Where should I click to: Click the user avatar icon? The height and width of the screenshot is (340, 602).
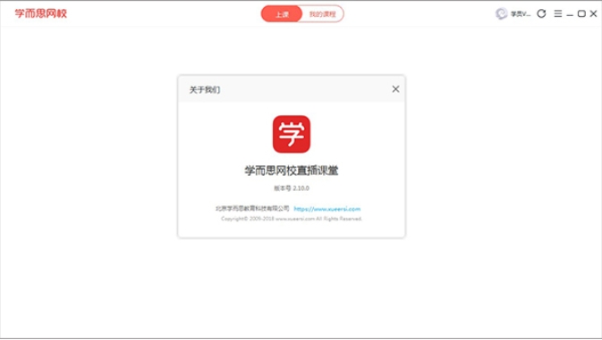coord(501,13)
